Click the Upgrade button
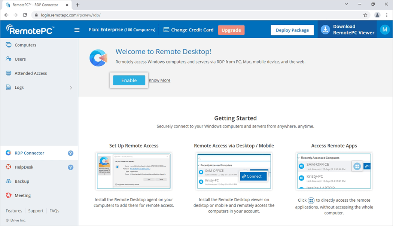 (231, 30)
